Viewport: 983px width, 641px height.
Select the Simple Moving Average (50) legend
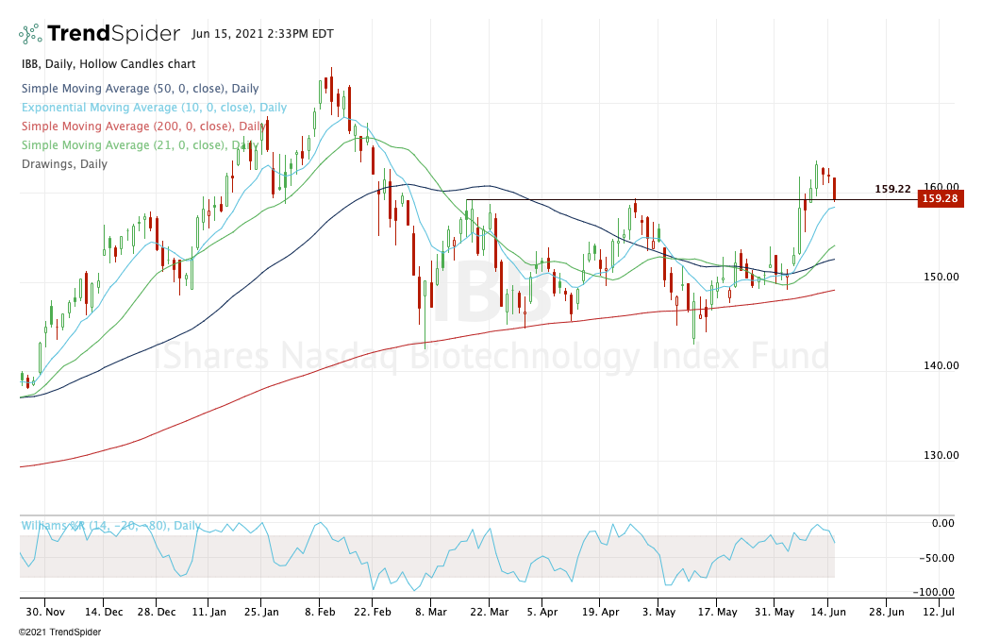pyautogui.click(x=140, y=89)
